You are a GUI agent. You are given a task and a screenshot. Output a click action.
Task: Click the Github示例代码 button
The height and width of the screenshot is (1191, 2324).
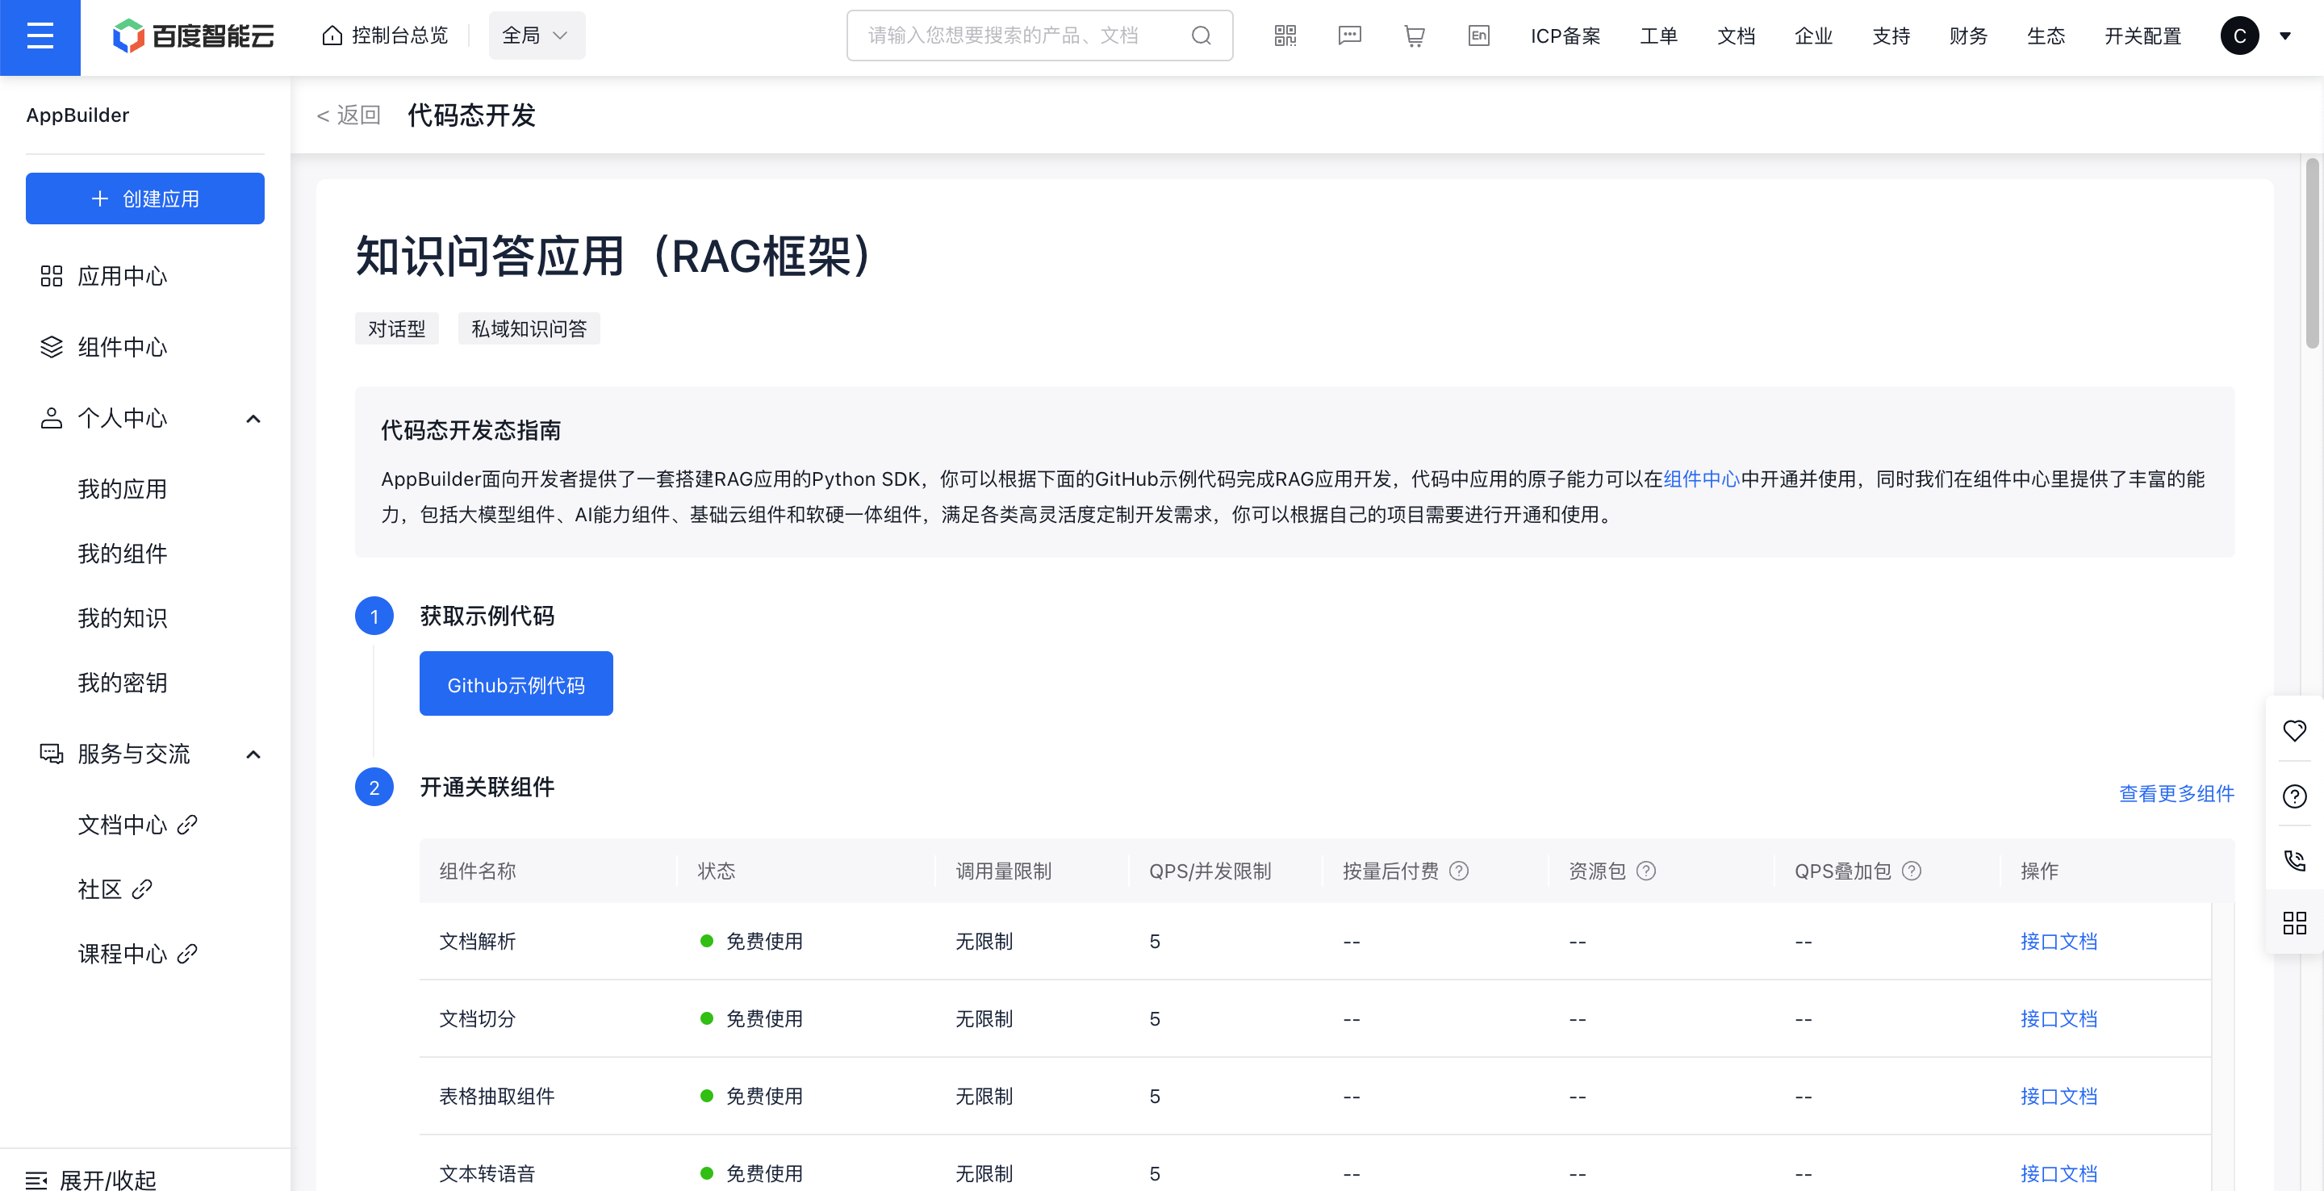point(516,684)
